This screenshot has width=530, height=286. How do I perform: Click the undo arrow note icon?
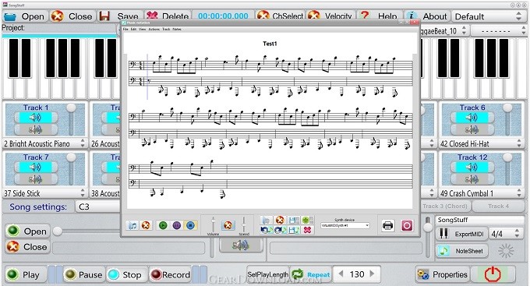click(x=266, y=230)
